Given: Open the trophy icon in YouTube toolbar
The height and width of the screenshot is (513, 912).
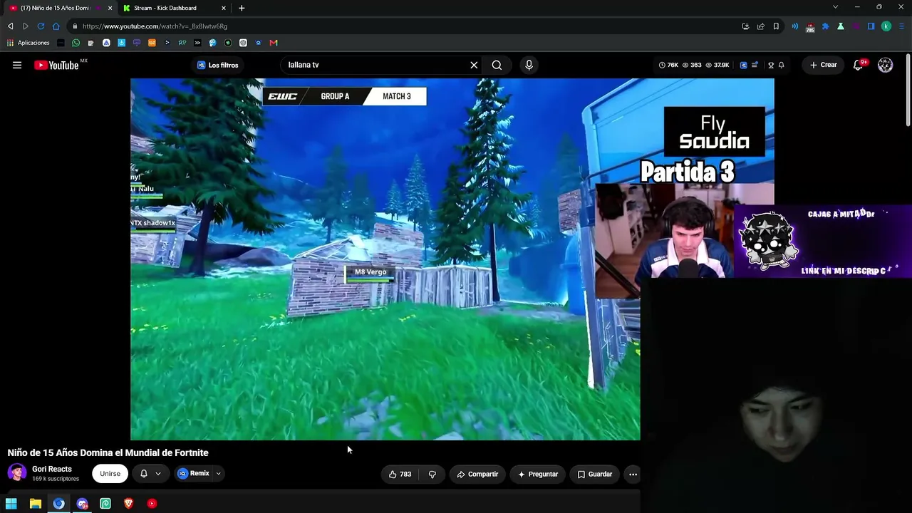Looking at the screenshot, I should [x=771, y=65].
